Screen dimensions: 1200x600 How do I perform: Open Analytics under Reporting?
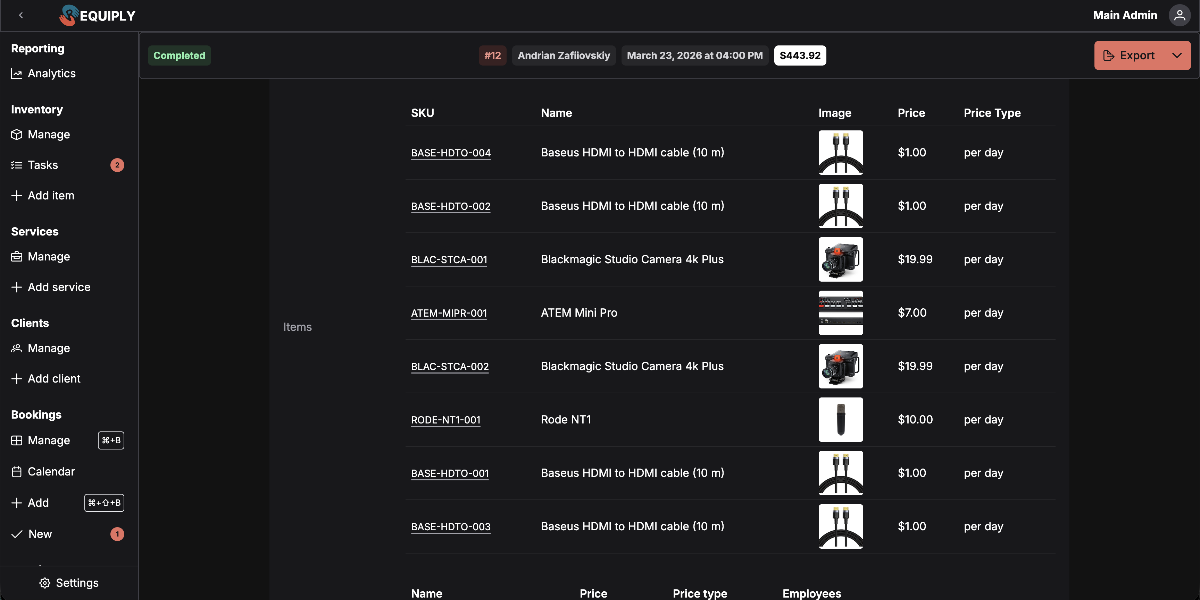pos(43,74)
